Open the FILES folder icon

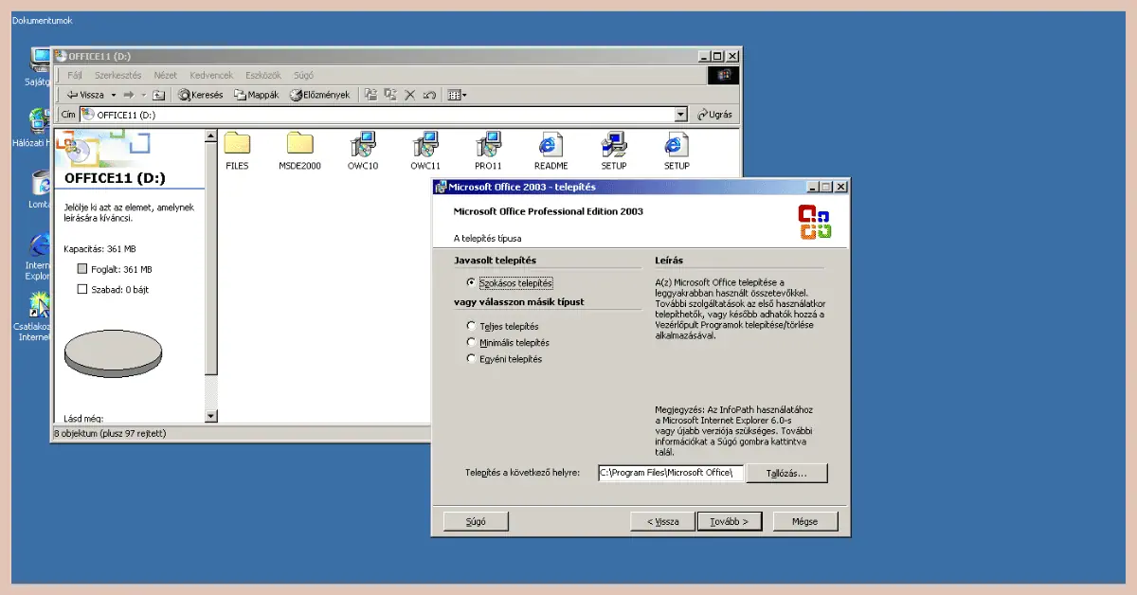pyautogui.click(x=237, y=144)
